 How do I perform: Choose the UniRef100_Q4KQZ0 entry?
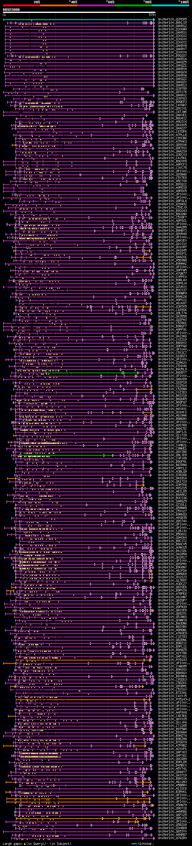click(x=172, y=82)
